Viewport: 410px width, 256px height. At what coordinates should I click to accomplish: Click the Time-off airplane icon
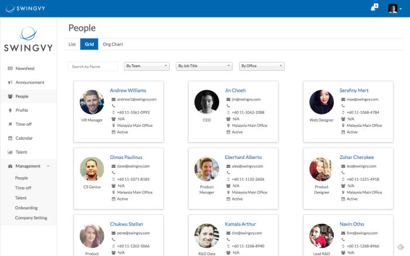(x=10, y=124)
